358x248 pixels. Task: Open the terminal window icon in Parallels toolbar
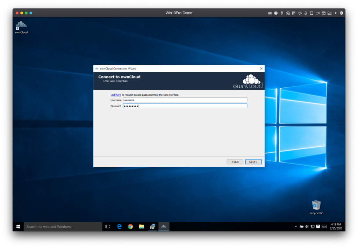coord(323,13)
